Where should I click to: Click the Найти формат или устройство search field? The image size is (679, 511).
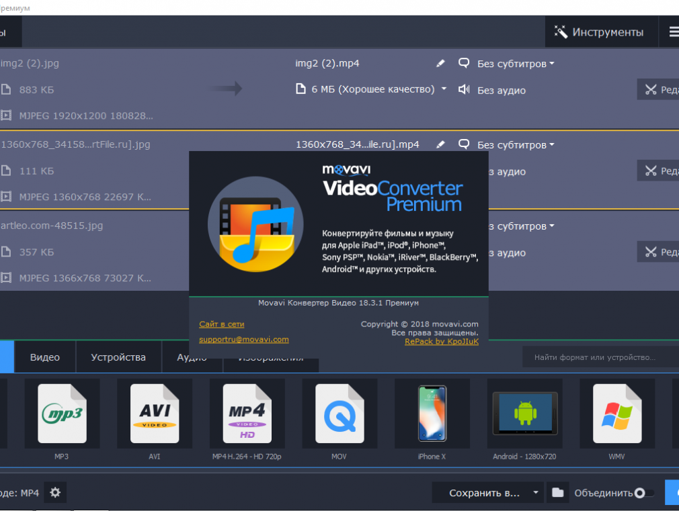600,357
